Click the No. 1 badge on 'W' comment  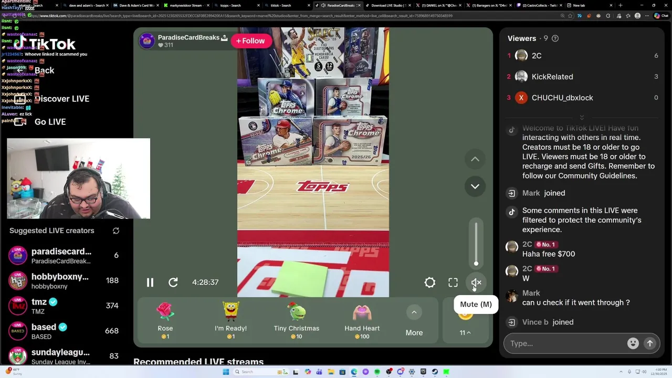point(545,269)
